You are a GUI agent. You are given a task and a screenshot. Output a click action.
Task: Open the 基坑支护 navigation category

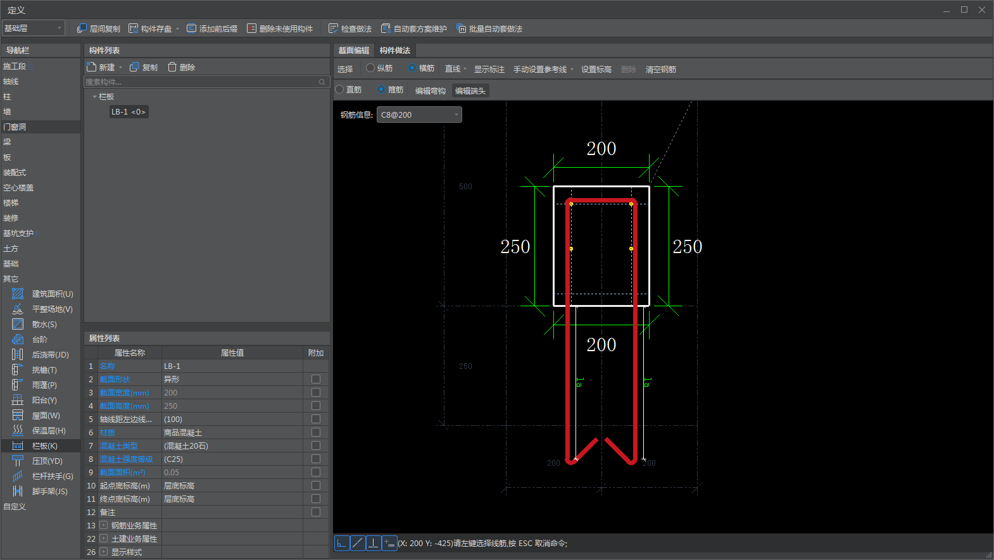click(x=18, y=233)
